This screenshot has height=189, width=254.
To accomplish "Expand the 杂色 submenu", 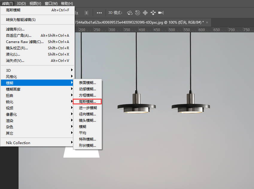I will click(x=37, y=127).
